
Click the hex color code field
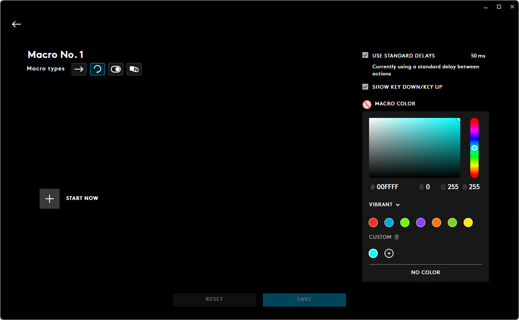[x=387, y=187]
